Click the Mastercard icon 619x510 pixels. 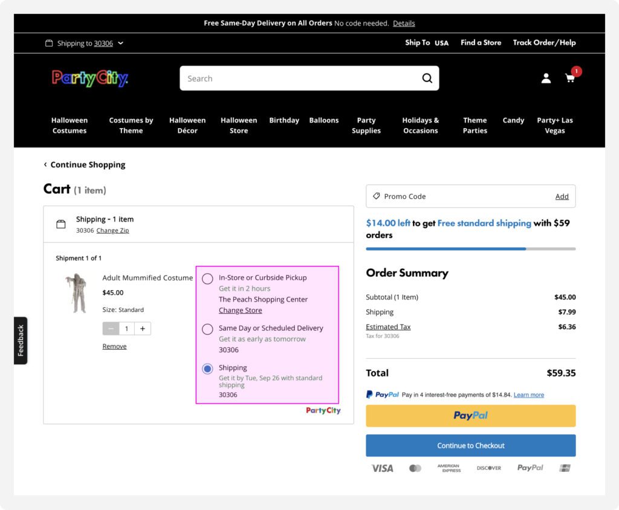coord(415,468)
